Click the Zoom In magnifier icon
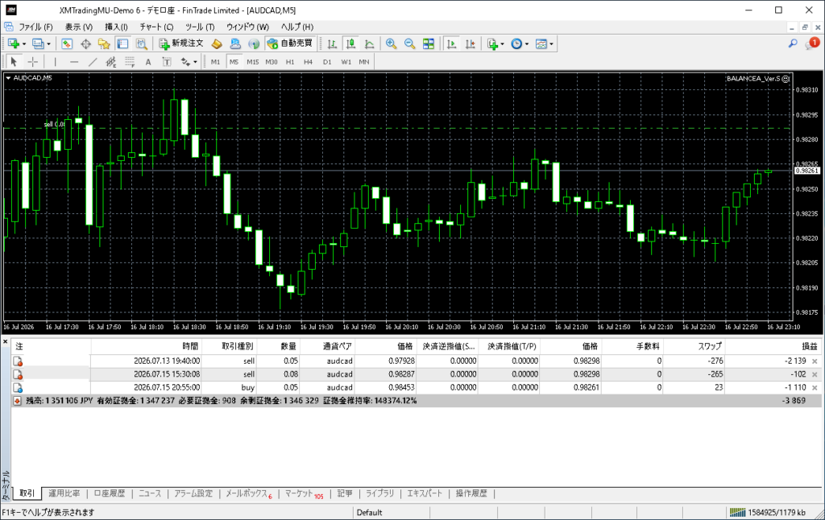Screen dimensions: 825x520 (x=391, y=43)
